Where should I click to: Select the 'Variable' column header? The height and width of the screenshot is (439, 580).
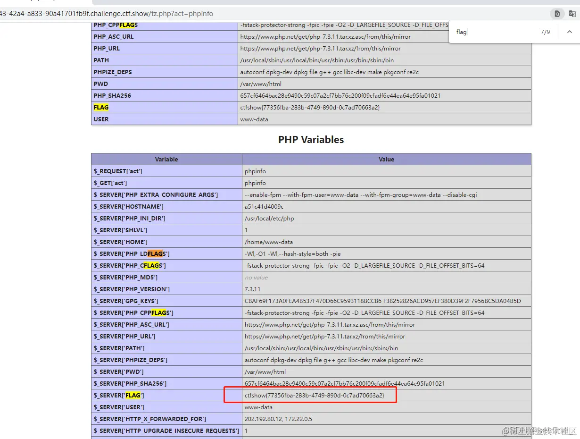click(x=166, y=159)
